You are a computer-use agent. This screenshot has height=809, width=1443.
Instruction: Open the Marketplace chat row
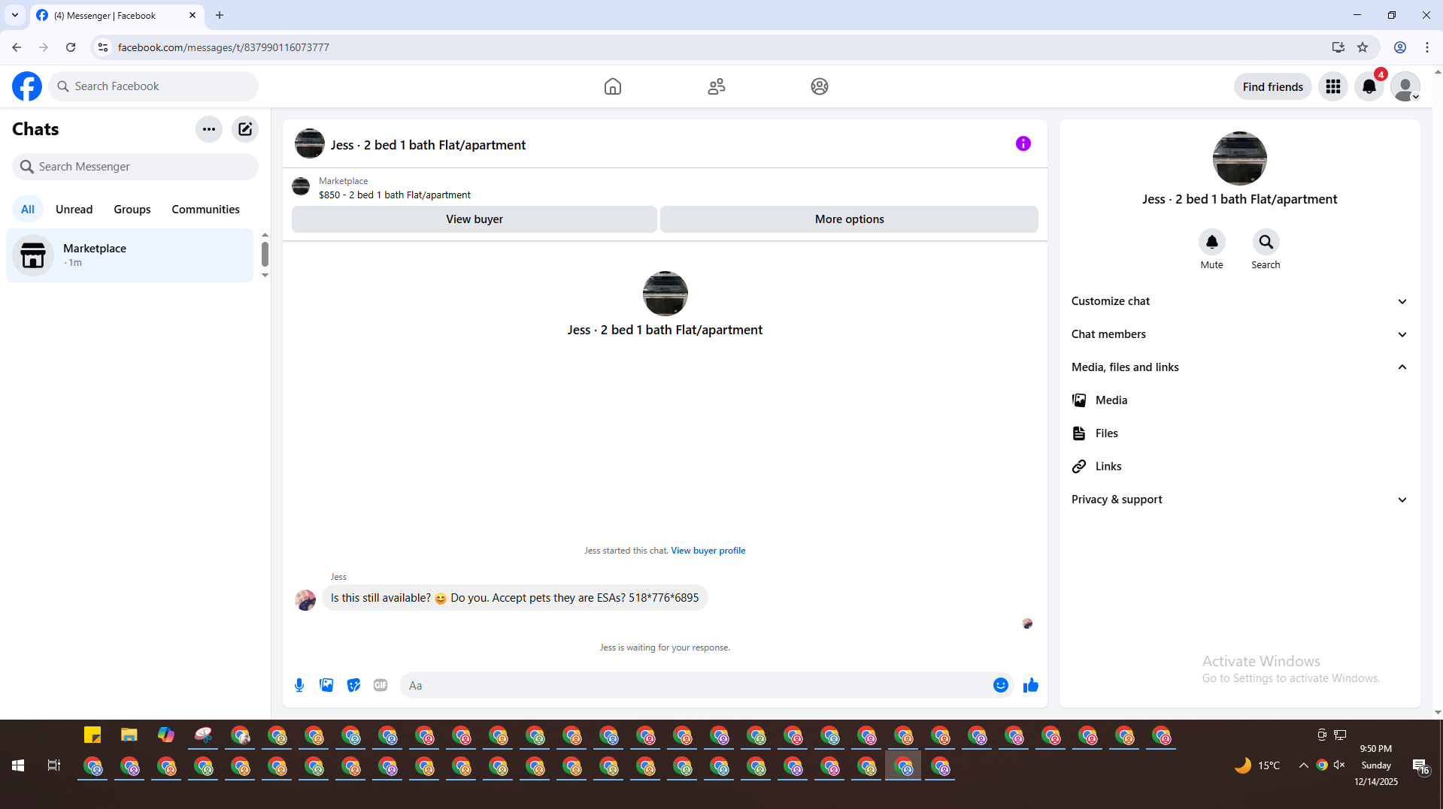click(x=130, y=255)
